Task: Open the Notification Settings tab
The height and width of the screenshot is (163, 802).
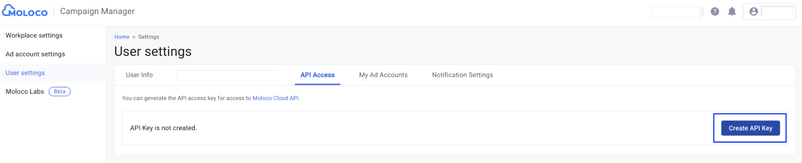Action: pos(463,75)
